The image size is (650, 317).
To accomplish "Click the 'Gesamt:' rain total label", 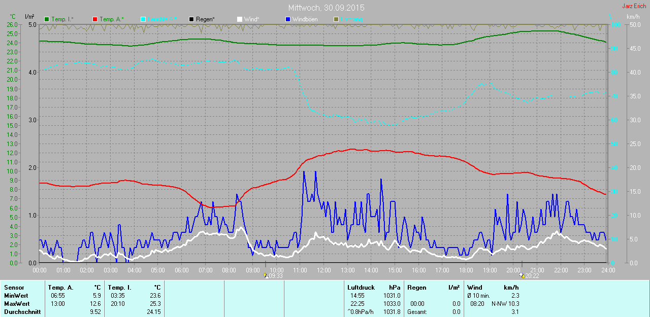I will point(417,312).
